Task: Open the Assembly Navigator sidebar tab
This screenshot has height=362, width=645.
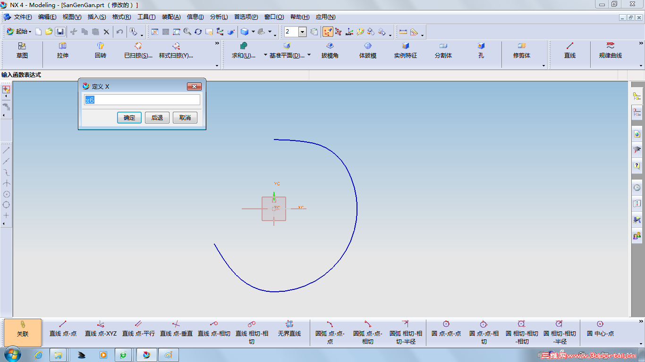Action: pyautogui.click(x=637, y=96)
